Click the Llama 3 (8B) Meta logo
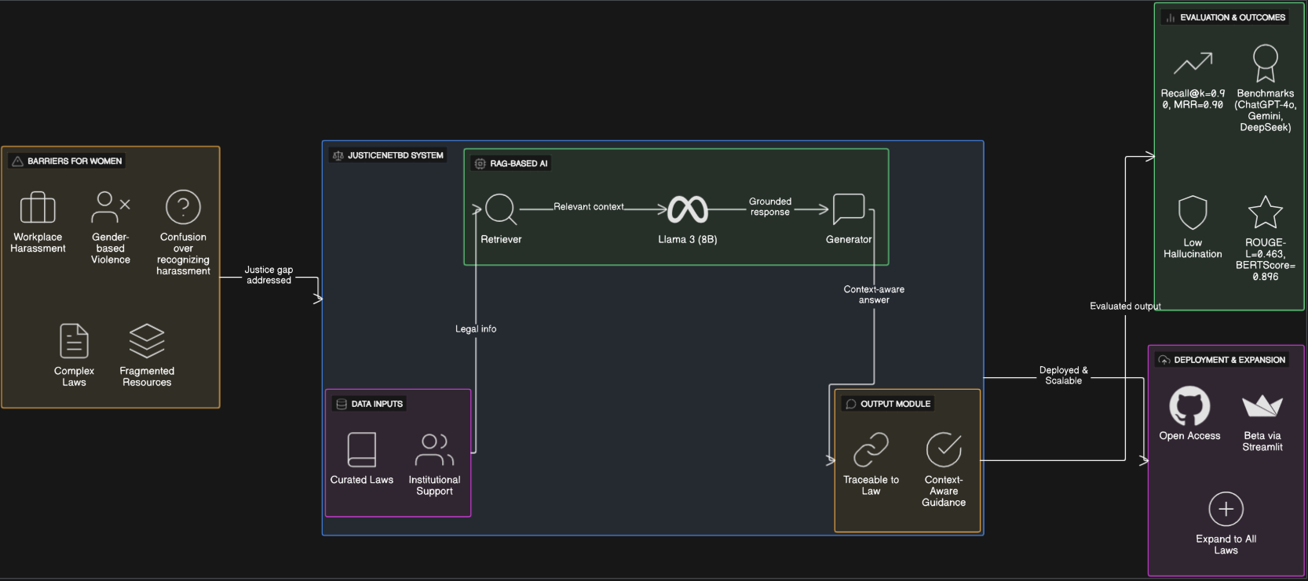The height and width of the screenshot is (581, 1308). coord(688,209)
